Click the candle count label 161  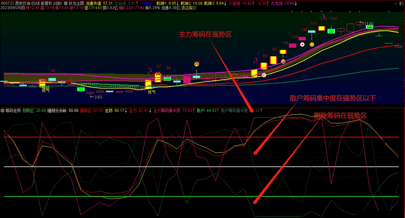[314, 23]
